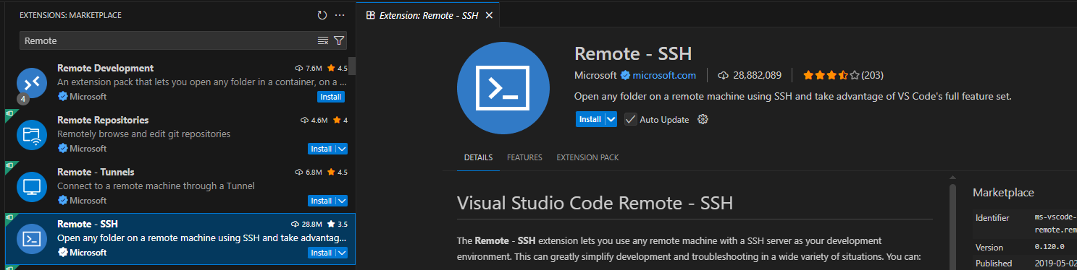Click the Remote Repositories extension icon
1077x270 pixels.
point(32,134)
